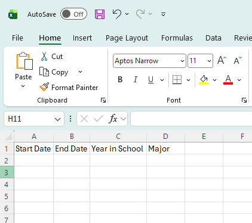
Task: Click the Select All corner triangle
Action: pyautogui.click(x=8, y=137)
